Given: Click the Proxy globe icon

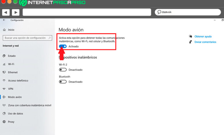Looking at the screenshot, I should [x=4, y=122].
